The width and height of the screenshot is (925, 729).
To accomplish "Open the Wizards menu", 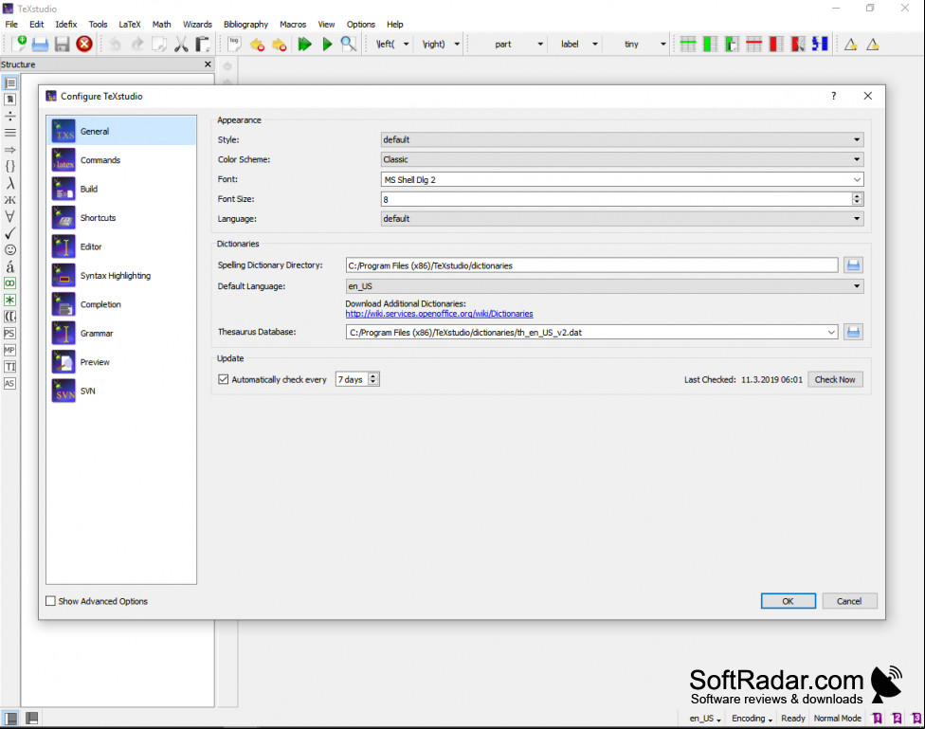I will point(197,25).
